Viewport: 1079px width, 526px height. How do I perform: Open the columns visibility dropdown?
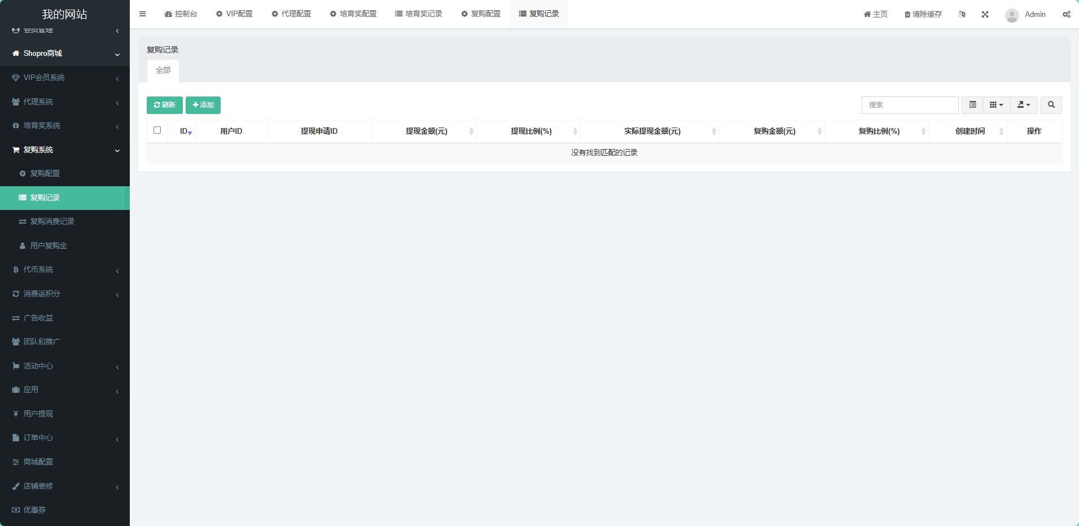click(996, 105)
